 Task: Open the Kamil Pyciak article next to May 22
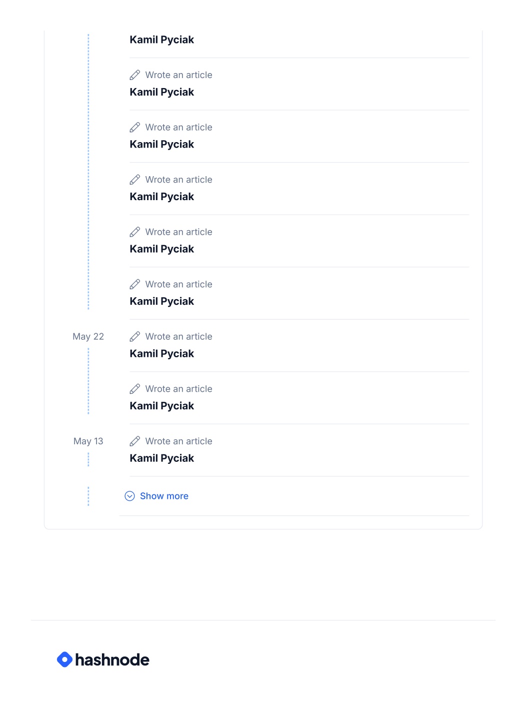pos(161,354)
